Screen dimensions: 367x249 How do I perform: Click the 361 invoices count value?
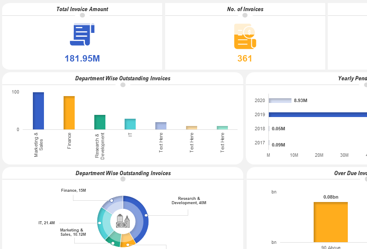[245, 59]
